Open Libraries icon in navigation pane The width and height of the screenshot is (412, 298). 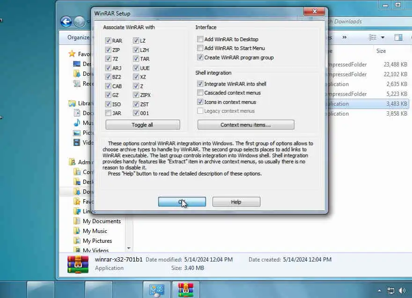(x=72, y=103)
